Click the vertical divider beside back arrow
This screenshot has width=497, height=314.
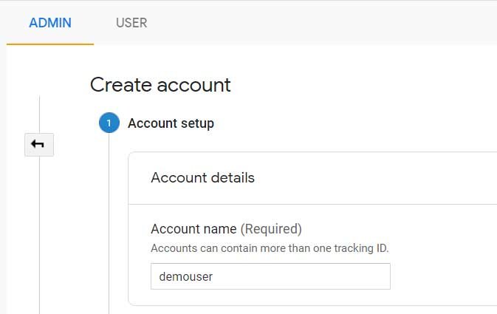[39, 222]
